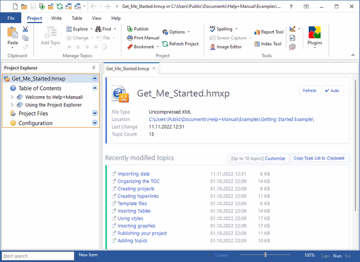Image resolution: width=360 pixels, height=262 pixels.
Task: Click the Find binoculars icon
Action: pyautogui.click(x=98, y=29)
